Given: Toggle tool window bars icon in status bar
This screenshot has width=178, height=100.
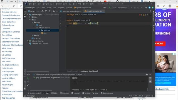Looking at the screenshot, I should point(25,96).
